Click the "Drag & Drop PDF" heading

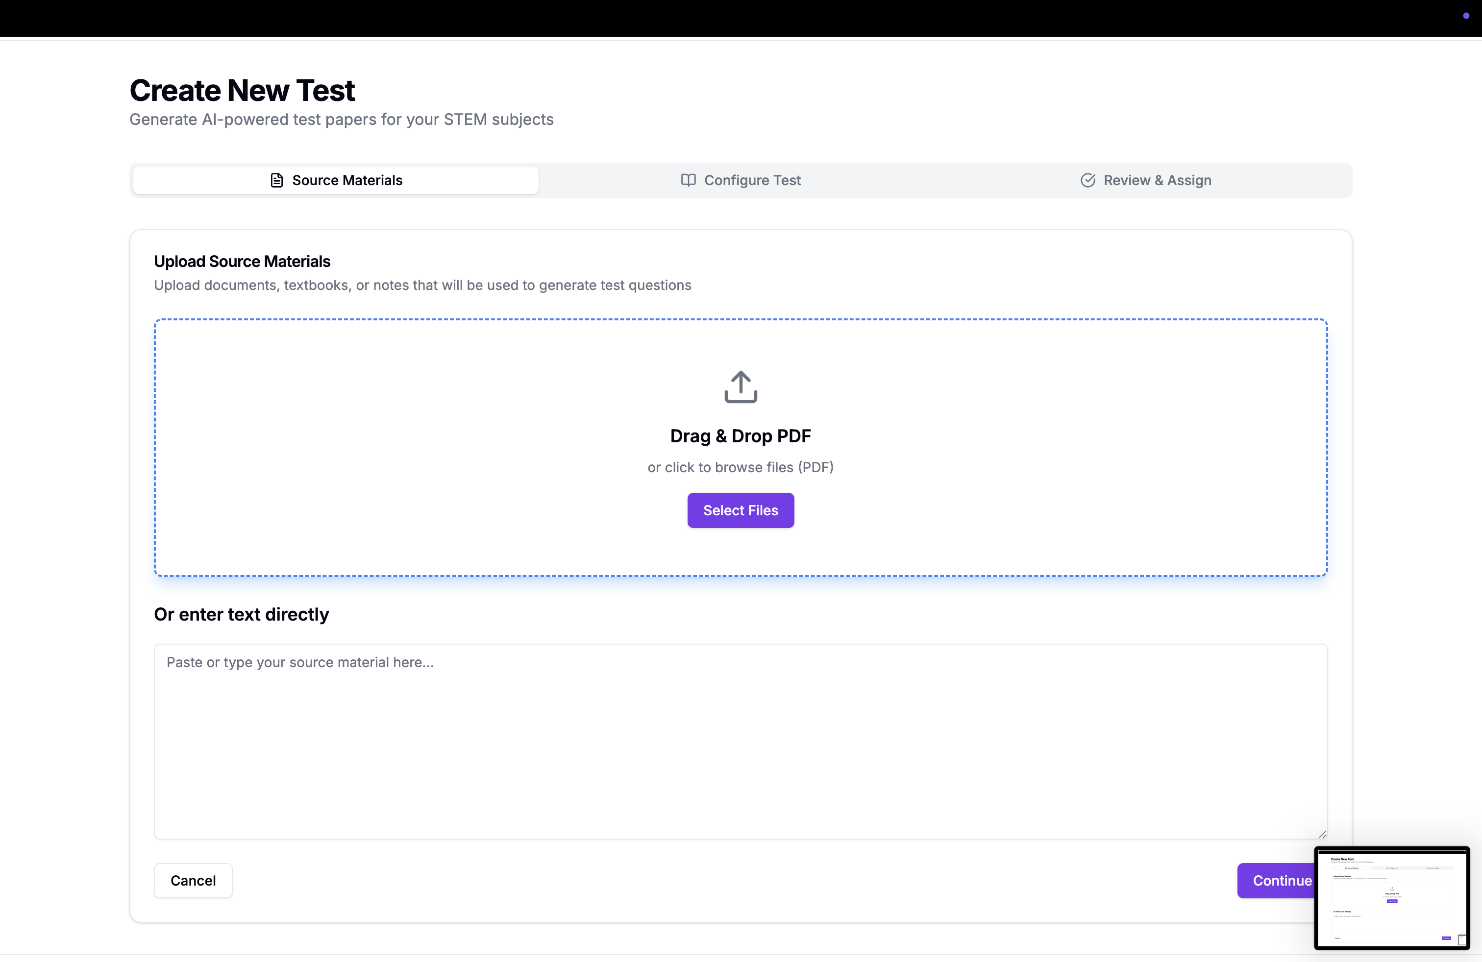(741, 436)
